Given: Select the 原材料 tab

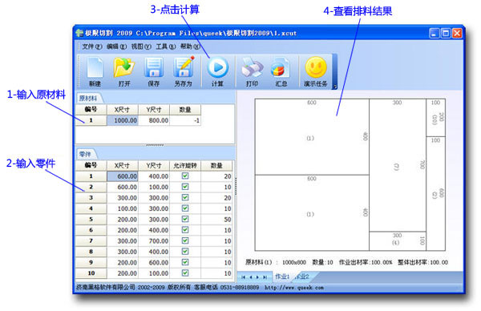Looking at the screenshot, I should pos(89,98).
